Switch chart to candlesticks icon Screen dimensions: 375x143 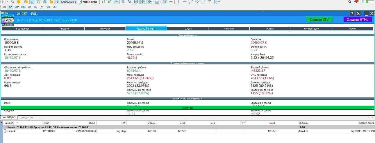click(110, 2)
